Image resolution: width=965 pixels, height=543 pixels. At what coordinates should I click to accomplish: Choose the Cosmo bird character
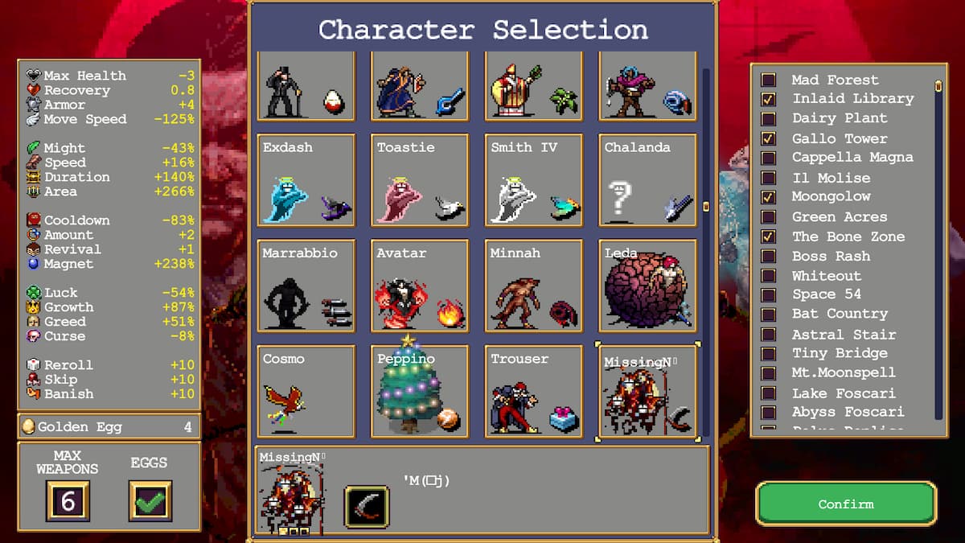[x=306, y=392]
